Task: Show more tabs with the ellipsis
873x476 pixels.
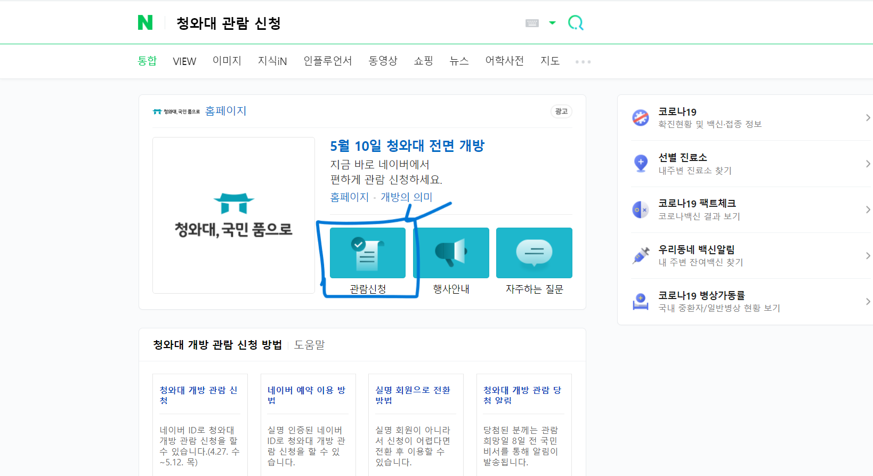Action: point(583,62)
